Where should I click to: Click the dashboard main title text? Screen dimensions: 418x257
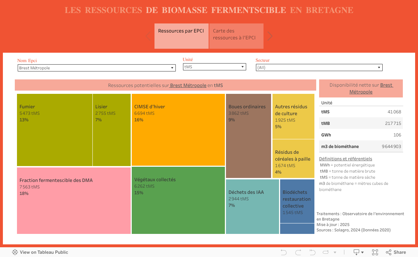tap(209, 10)
